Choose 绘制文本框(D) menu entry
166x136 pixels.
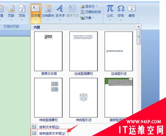pyautogui.click(x=49, y=127)
